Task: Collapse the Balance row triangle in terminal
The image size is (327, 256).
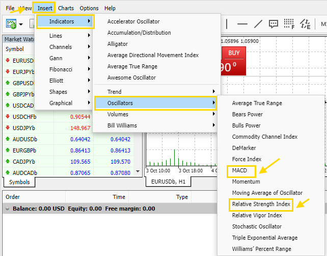Action: coord(7,209)
